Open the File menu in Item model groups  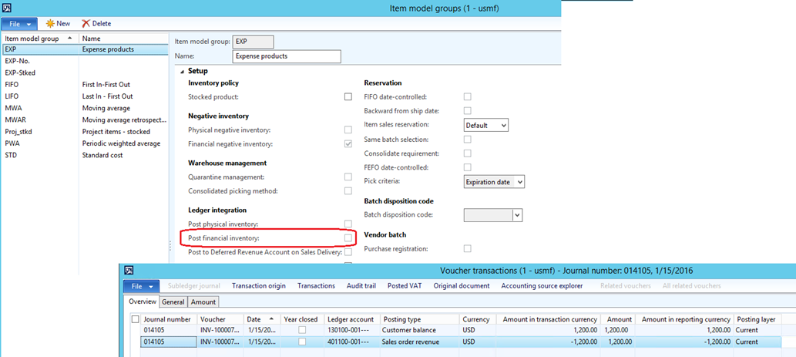pyautogui.click(x=18, y=24)
